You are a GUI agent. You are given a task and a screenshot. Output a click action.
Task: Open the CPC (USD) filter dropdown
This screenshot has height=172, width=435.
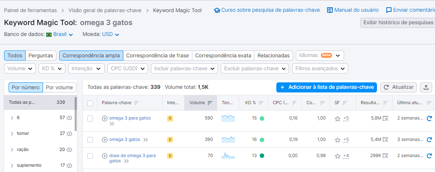coord(128,69)
